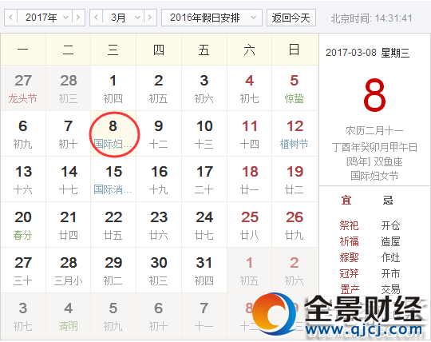Screen dimensions: 431x342
Task: Select April 4 清明 date cell
Action: (68, 316)
